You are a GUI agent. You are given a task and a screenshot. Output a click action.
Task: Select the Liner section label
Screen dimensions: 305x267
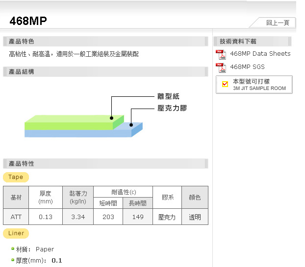16,233
